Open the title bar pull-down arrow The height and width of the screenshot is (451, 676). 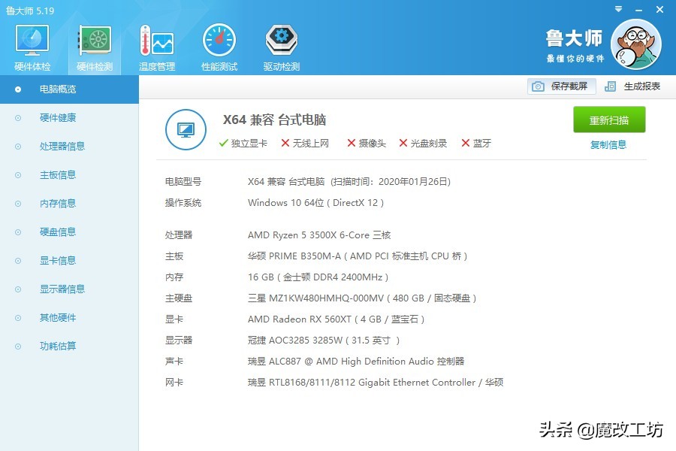[617, 9]
